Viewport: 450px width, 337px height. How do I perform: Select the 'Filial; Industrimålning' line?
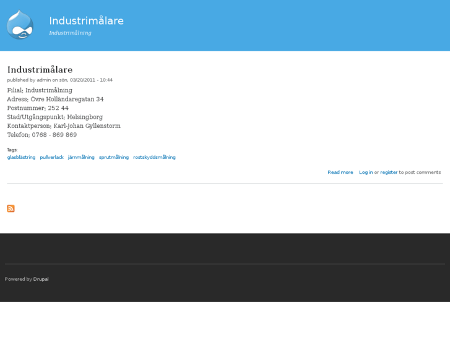pyautogui.click(x=40, y=90)
